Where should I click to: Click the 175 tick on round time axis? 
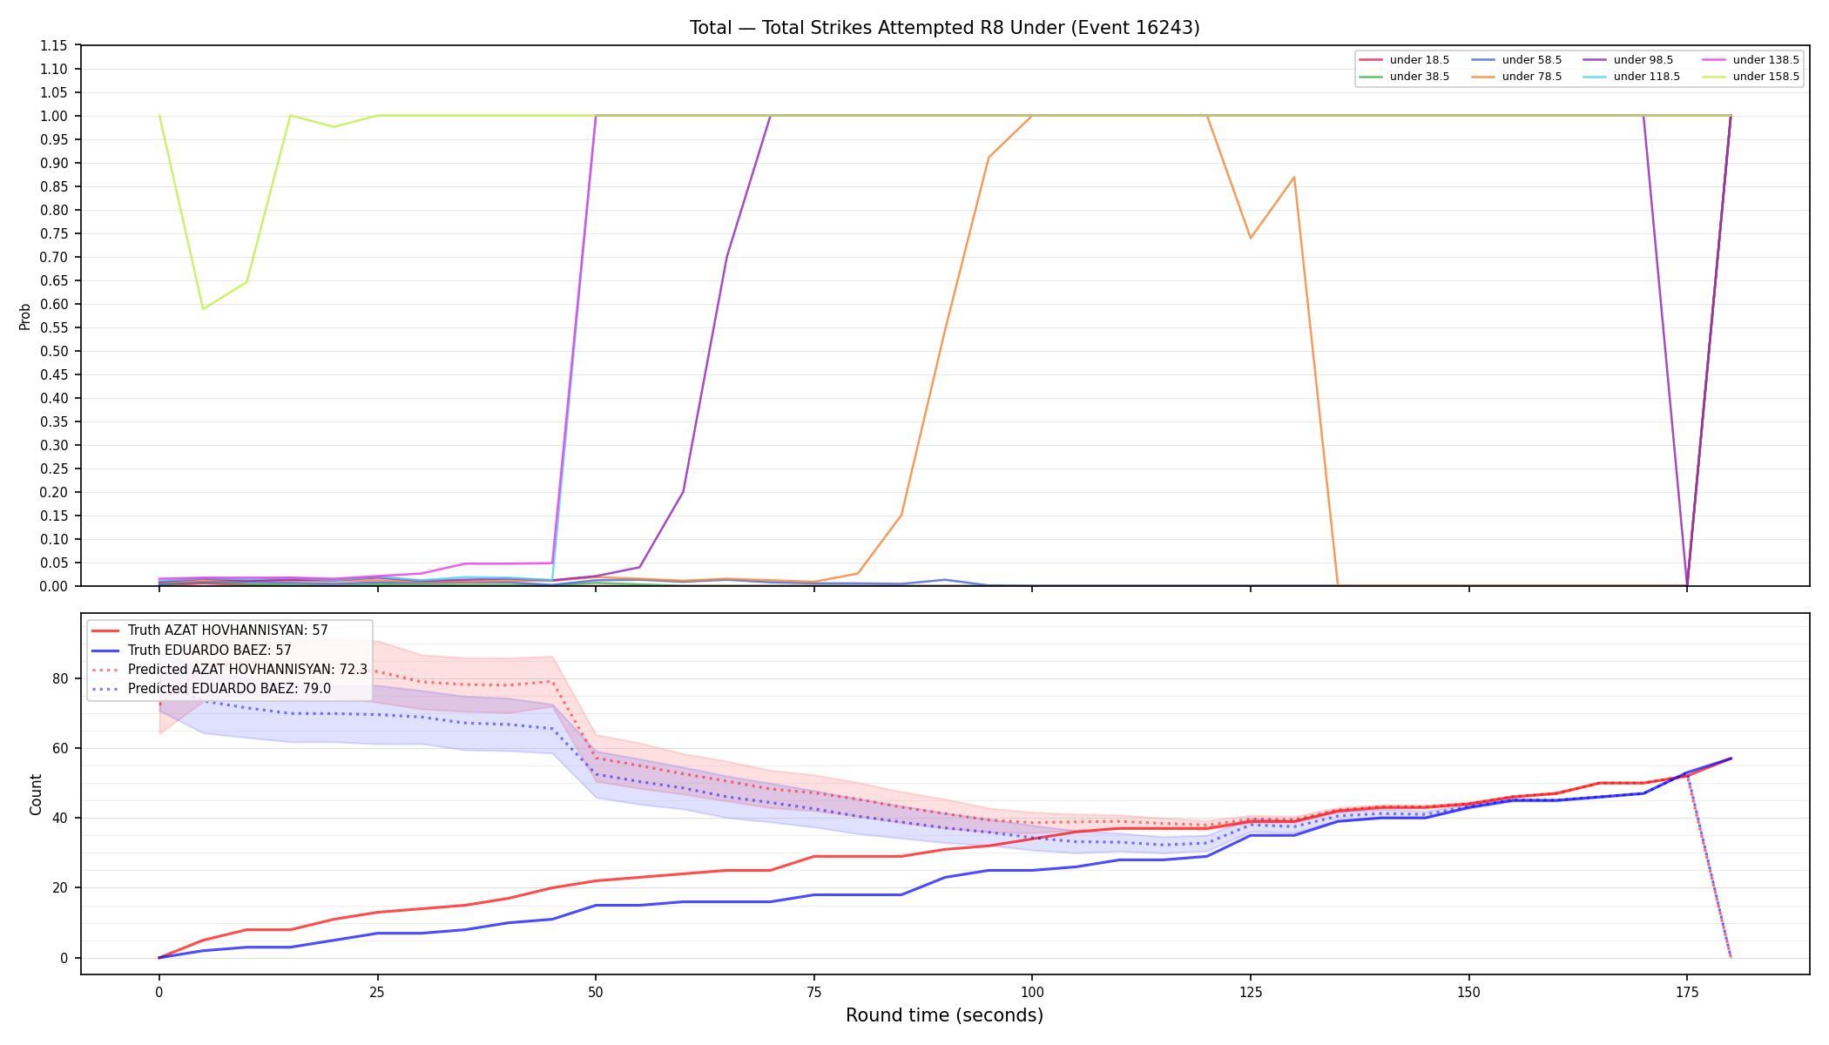(x=1687, y=991)
